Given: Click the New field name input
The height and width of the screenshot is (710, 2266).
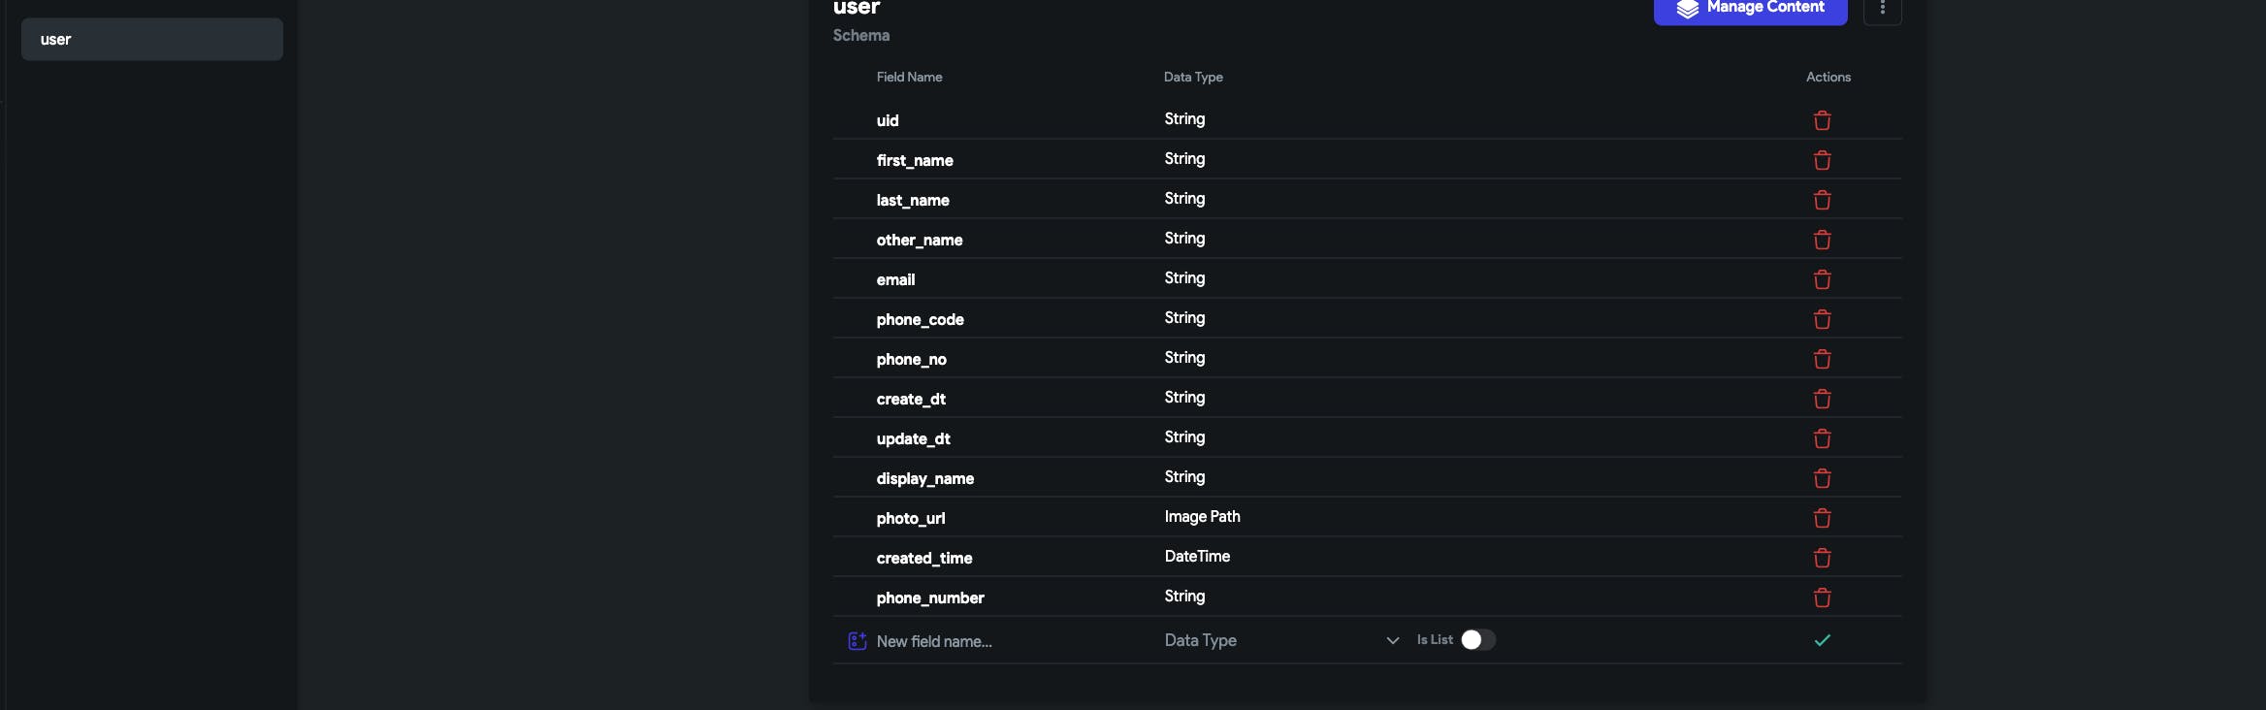Looking at the screenshot, I should pos(999,641).
